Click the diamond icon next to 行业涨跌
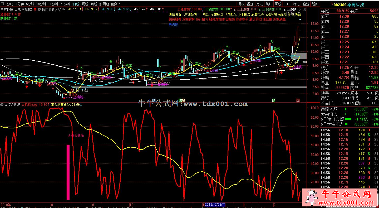The height and width of the screenshot is (208, 379). point(300,9)
